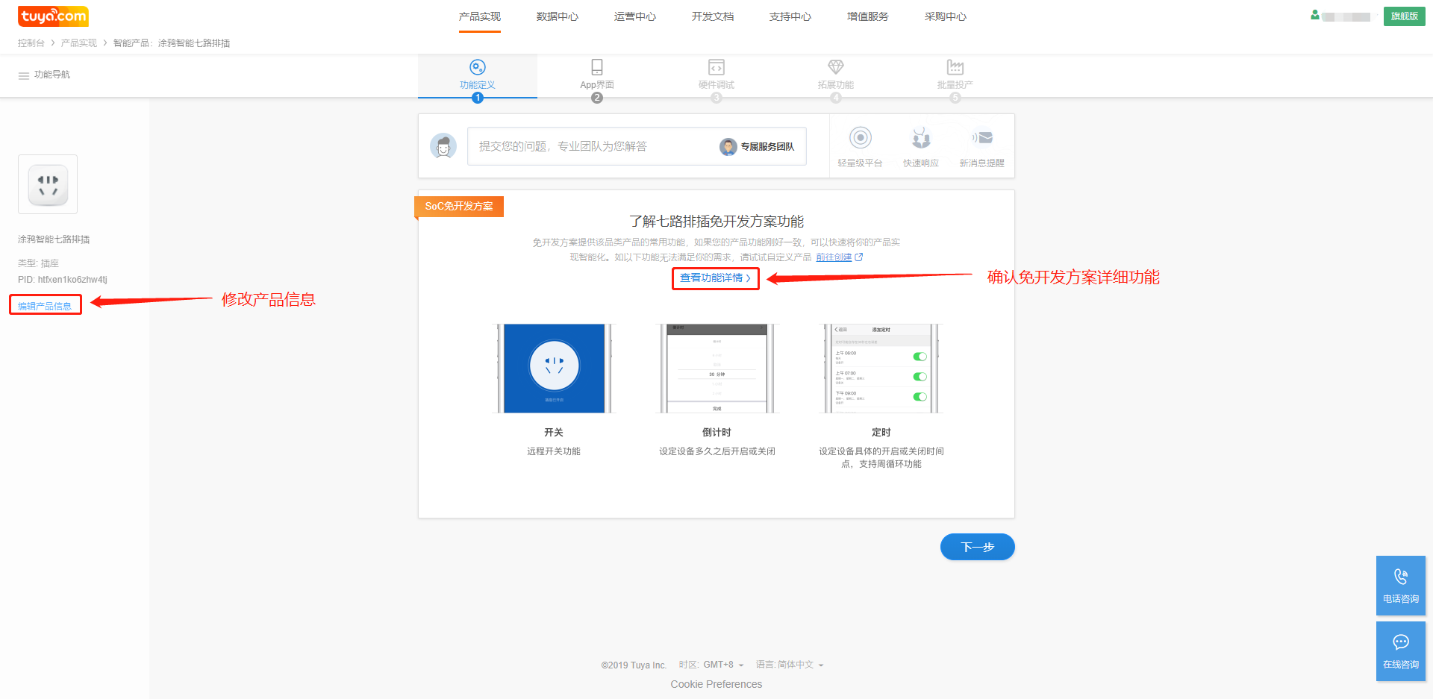
Task: Open the 查看功能详情 link
Action: [715, 278]
